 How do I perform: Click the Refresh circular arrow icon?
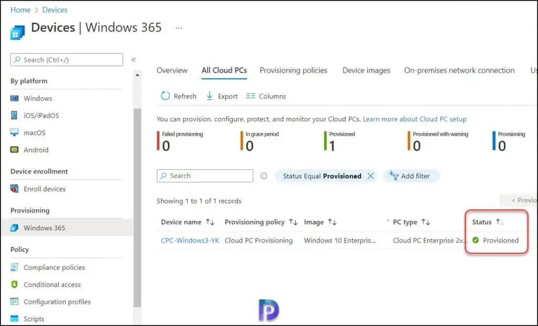pos(165,96)
